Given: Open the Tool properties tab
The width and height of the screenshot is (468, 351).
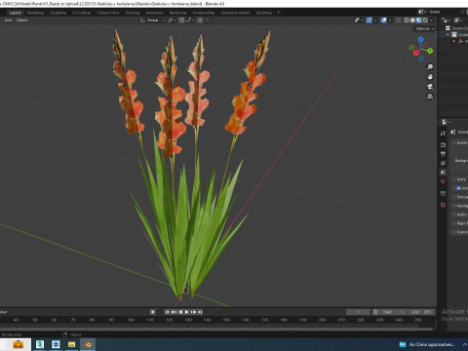Looking at the screenshot, I should (x=443, y=134).
